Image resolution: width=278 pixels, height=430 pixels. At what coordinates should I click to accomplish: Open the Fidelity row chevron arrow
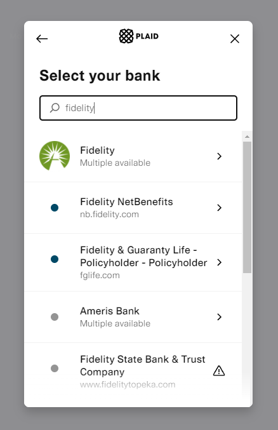(219, 156)
